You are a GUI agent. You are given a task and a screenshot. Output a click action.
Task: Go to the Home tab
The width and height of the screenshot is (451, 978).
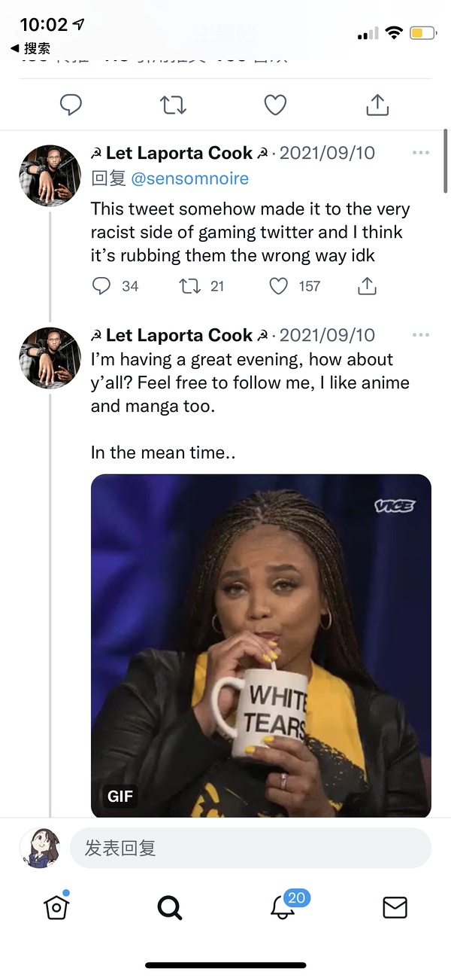pos(57,907)
